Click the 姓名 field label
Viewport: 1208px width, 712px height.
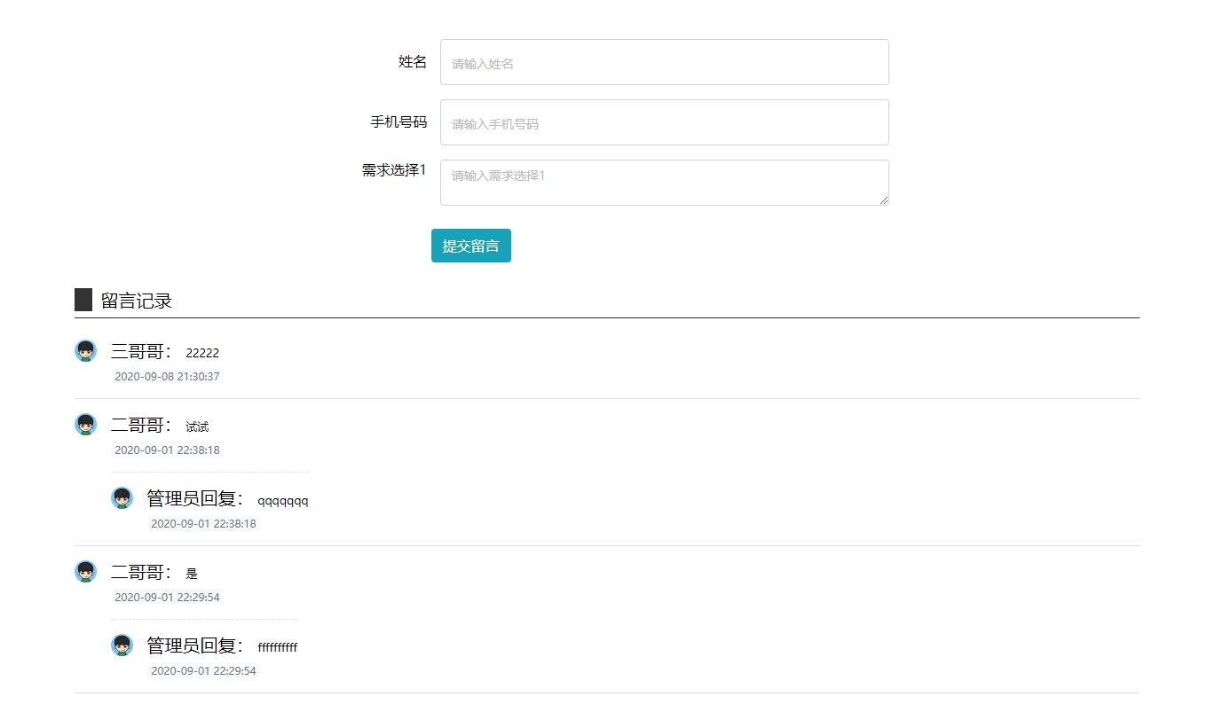412,62
